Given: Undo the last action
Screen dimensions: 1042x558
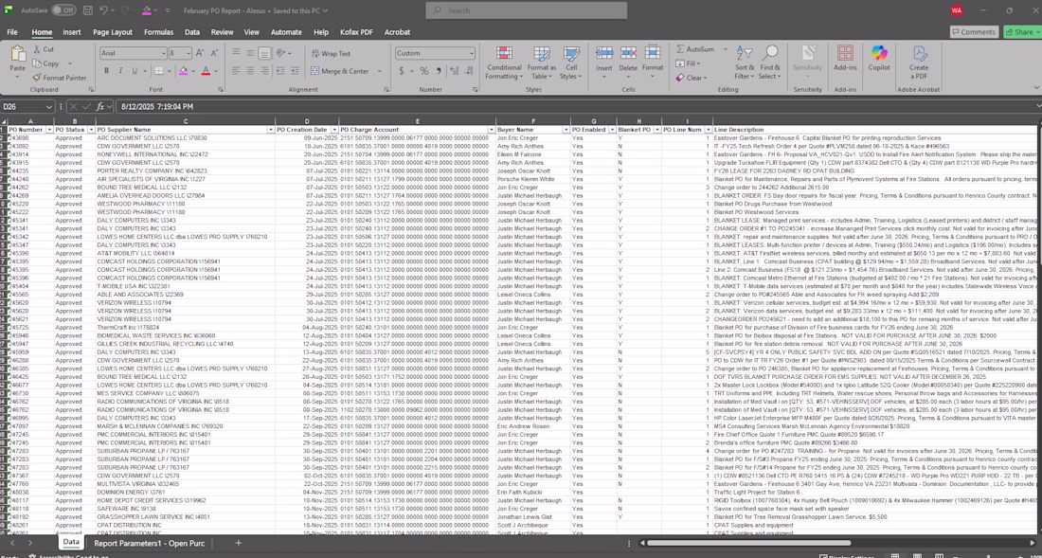Looking at the screenshot, I should (x=103, y=10).
